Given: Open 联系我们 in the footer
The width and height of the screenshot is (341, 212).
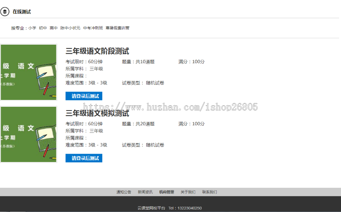Looking at the screenshot, I should (x=210, y=192).
